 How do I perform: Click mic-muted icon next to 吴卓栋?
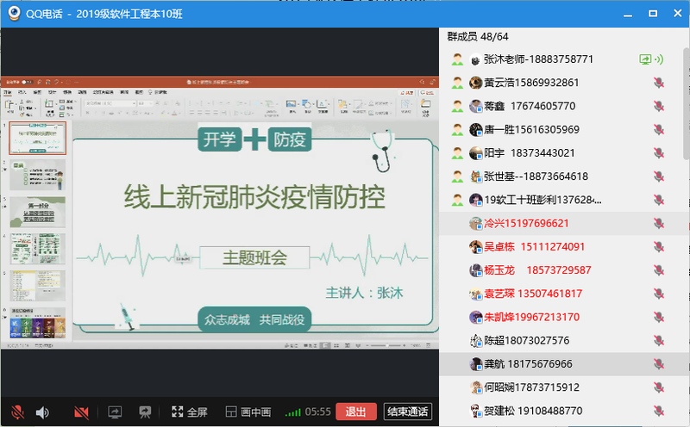(659, 246)
